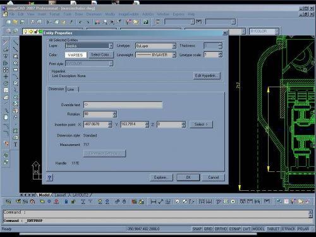Viewport: 316px width, 237px height.
Task: Switch to the Dimension tab
Action: [x=56, y=89]
